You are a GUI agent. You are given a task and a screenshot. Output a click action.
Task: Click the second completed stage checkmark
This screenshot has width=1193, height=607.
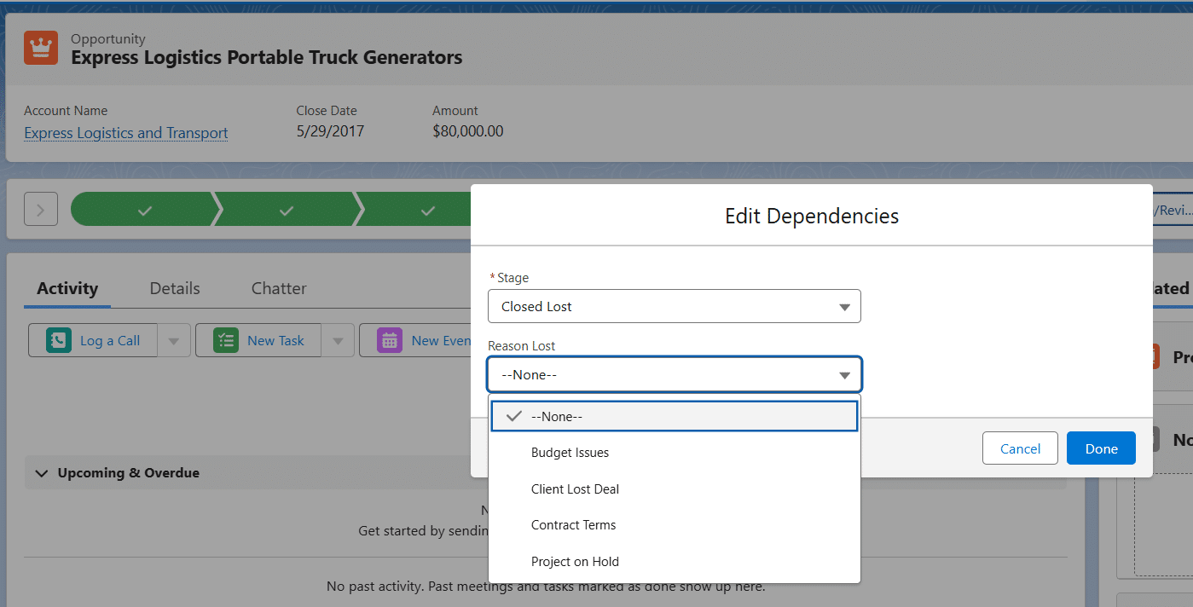click(287, 210)
